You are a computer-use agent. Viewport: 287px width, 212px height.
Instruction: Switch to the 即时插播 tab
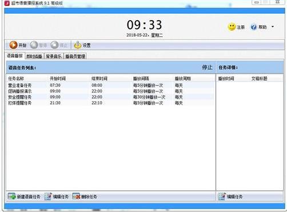click(x=34, y=57)
